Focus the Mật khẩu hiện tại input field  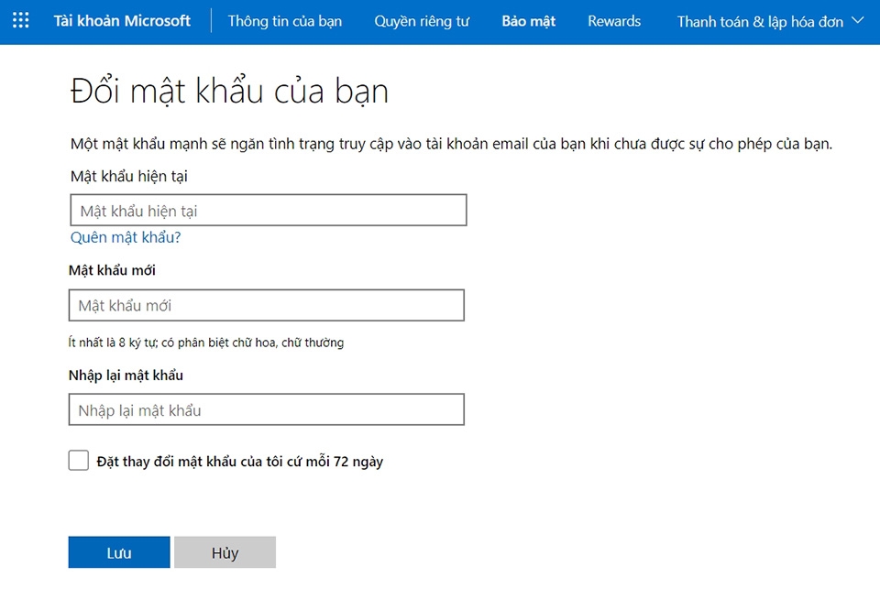(x=269, y=211)
